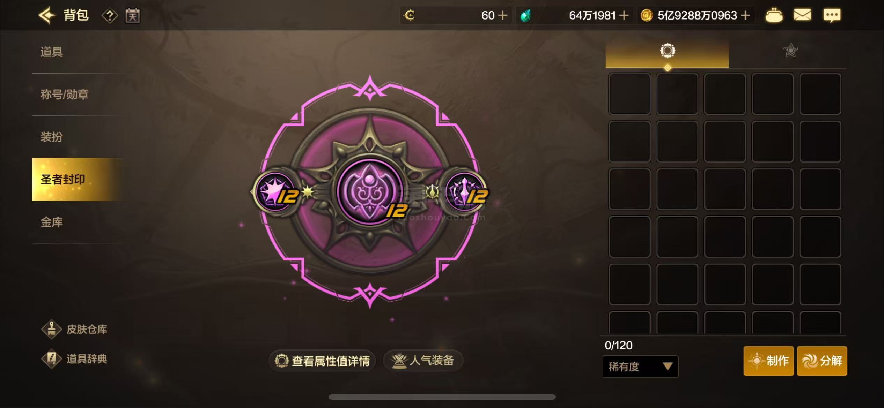This screenshot has height=408, width=884.
Task: Switch to the star emblem inventory tab
Action: [x=790, y=51]
